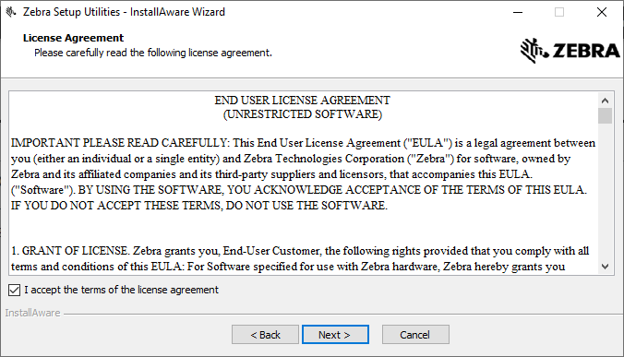Click the empty scrollbar track below the thumb
This screenshot has height=357, width=624.
(x=605, y=191)
